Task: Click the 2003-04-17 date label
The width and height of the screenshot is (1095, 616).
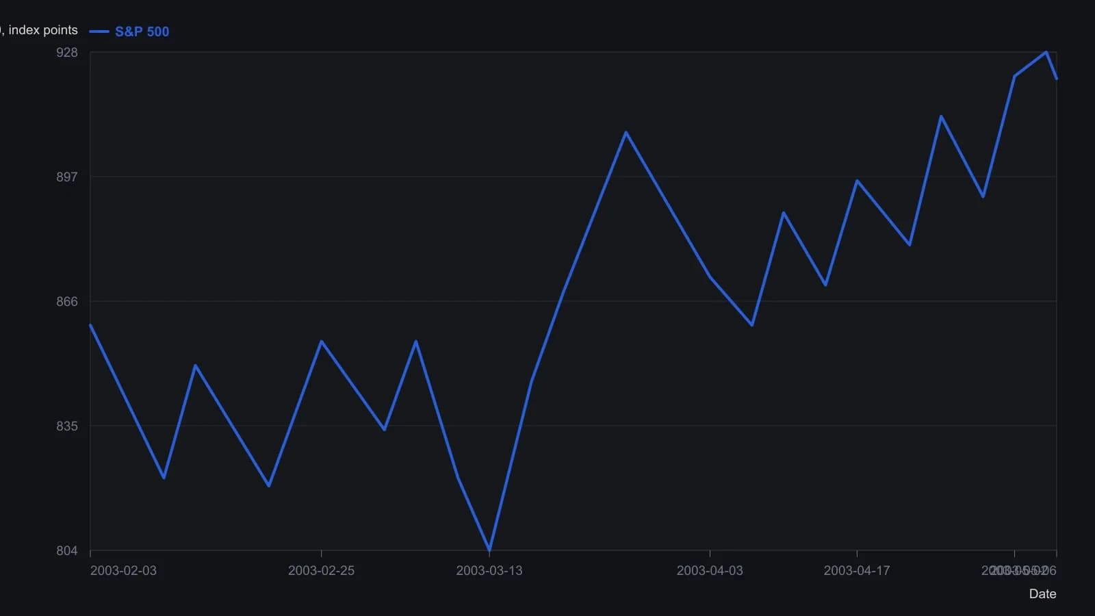Action: [857, 571]
